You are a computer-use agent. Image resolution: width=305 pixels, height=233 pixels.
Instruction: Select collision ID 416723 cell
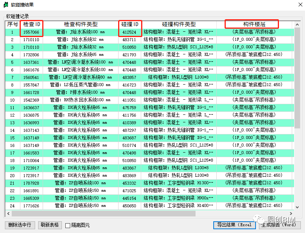[130, 85]
